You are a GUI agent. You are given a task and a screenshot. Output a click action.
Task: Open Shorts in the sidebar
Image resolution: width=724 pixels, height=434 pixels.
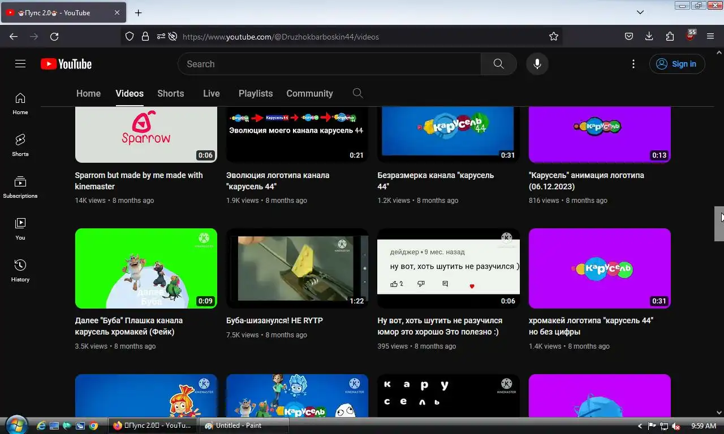click(20, 145)
